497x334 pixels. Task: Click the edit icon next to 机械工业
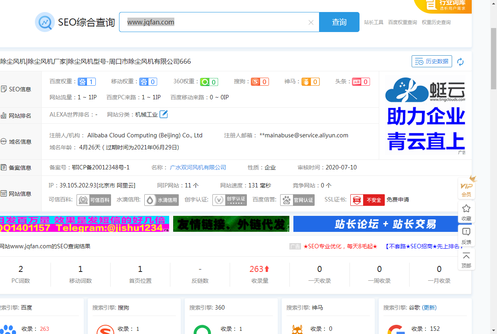(164, 114)
